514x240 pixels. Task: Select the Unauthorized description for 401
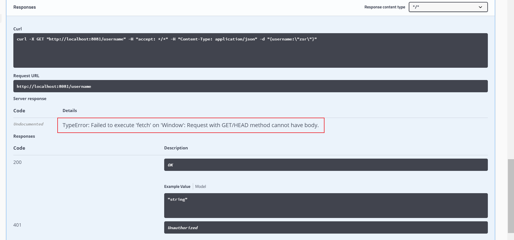pos(326,227)
